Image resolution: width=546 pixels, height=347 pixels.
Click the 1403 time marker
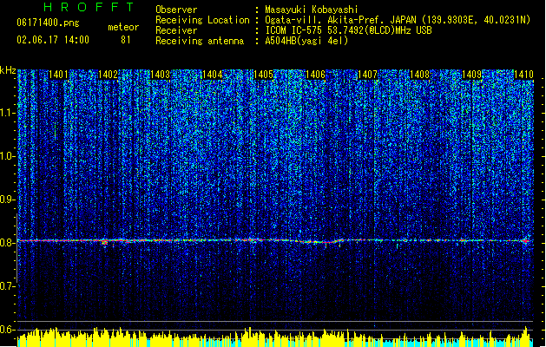click(x=160, y=75)
